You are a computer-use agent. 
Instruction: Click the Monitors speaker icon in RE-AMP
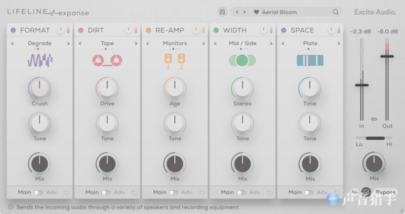click(x=175, y=61)
